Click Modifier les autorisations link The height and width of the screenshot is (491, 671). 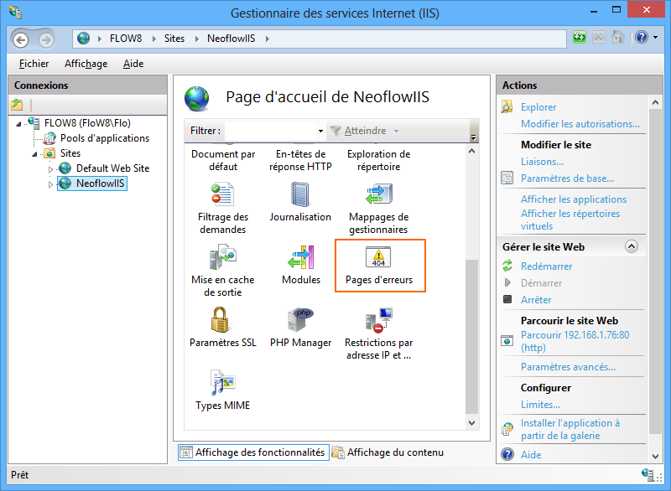580,123
